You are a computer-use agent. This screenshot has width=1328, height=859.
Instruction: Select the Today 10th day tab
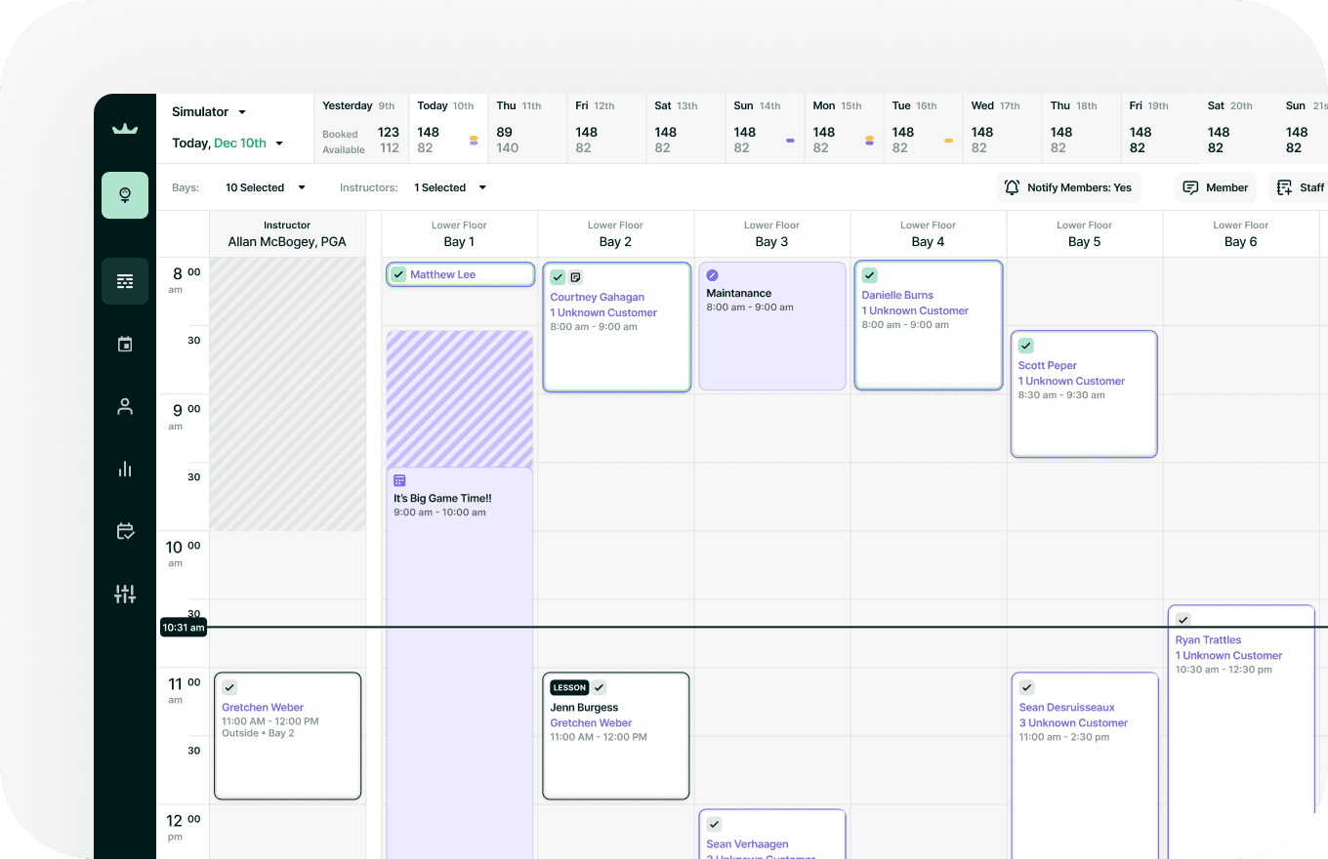447,128
